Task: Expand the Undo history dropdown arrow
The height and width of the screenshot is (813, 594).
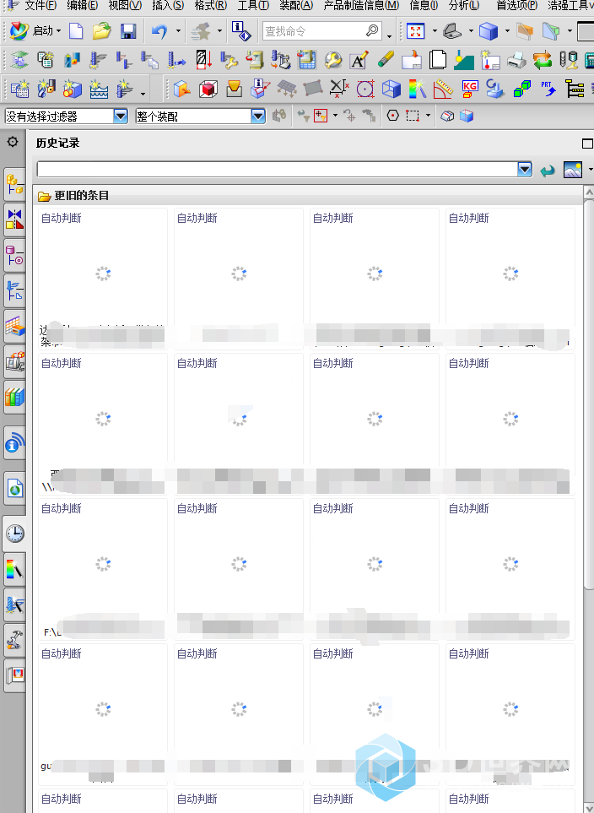Action: [178, 31]
